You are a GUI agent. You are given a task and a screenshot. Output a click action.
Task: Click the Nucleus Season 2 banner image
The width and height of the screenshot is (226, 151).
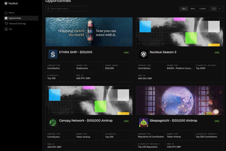[x=179, y=32]
